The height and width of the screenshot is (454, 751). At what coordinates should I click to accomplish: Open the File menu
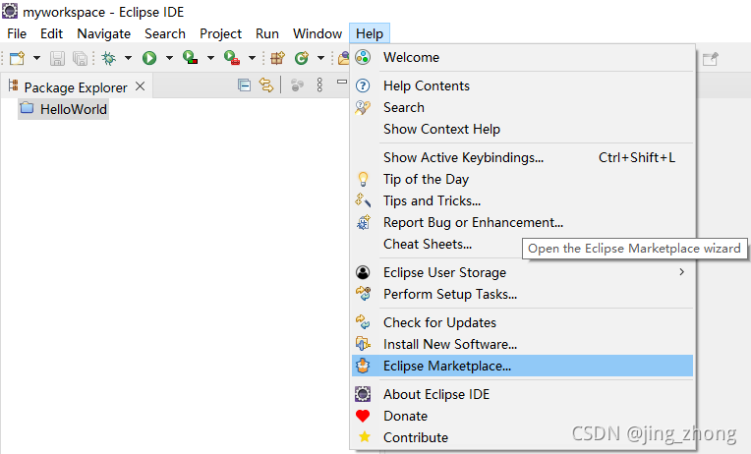(17, 34)
